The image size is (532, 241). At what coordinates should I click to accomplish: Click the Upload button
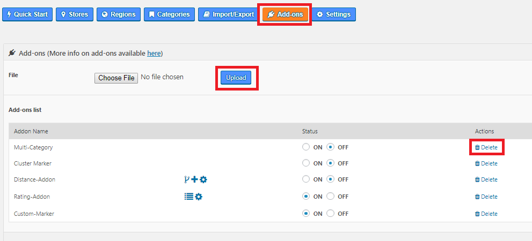pyautogui.click(x=236, y=78)
